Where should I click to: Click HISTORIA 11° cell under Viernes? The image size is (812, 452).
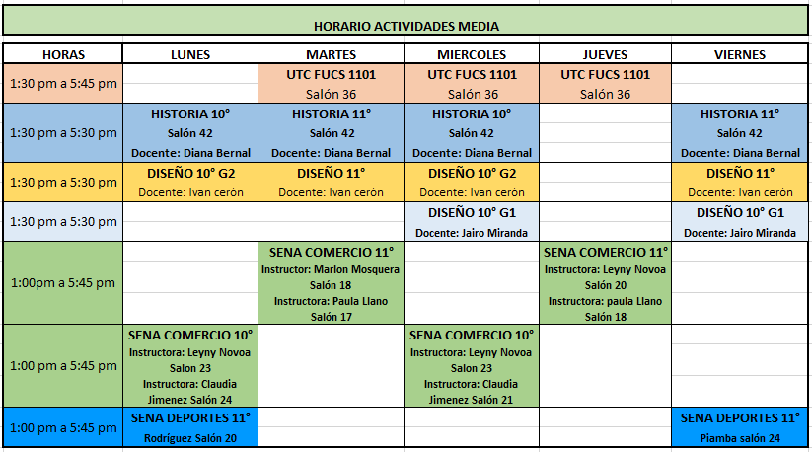pos(739,113)
